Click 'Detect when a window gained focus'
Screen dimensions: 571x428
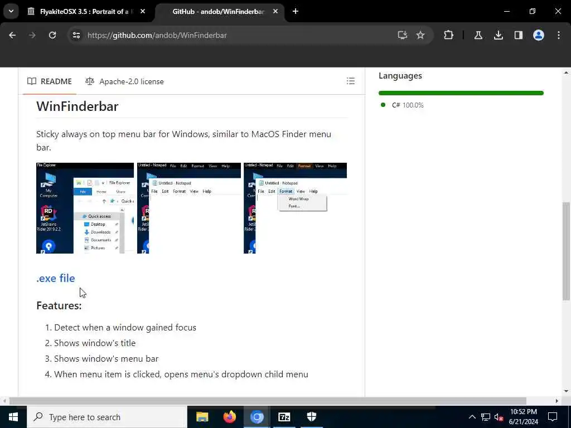click(125, 328)
